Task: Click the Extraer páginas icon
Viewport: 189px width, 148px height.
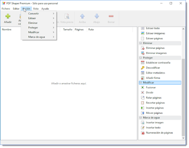Action: click(x=143, y=39)
